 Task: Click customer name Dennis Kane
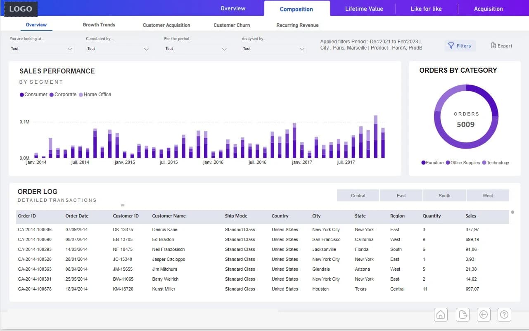[165, 229]
